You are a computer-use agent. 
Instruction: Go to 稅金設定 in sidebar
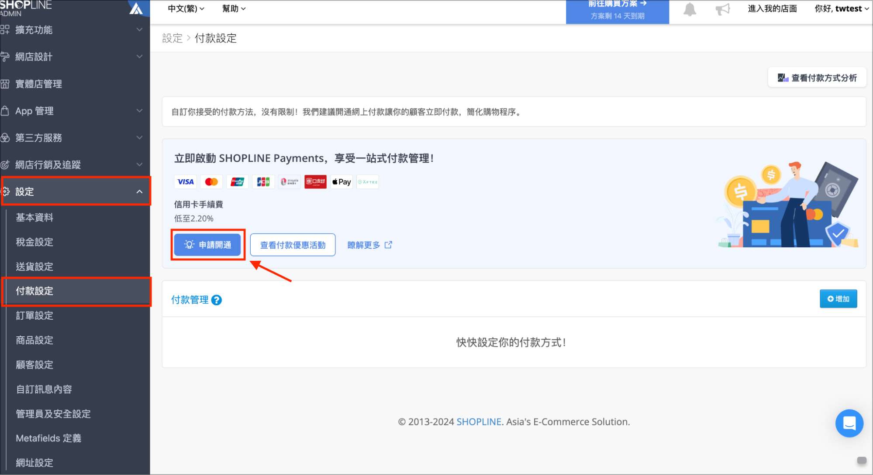35,242
